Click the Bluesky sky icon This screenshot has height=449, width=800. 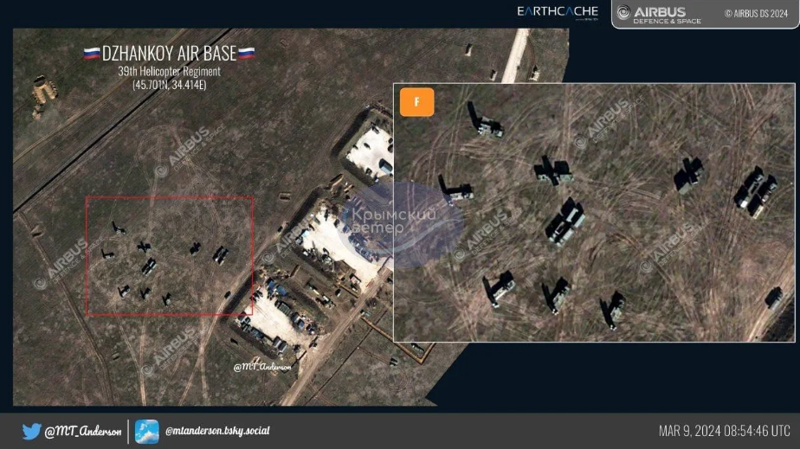coord(147,431)
